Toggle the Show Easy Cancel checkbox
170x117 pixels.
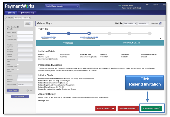(18, 69)
